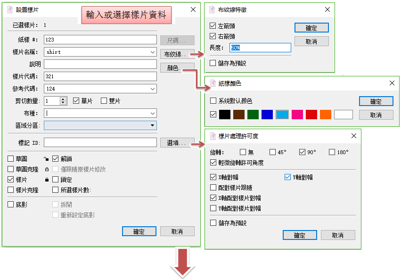Increase the 剪切數量 spinner value
The height and width of the screenshot is (280, 401).
point(63,99)
